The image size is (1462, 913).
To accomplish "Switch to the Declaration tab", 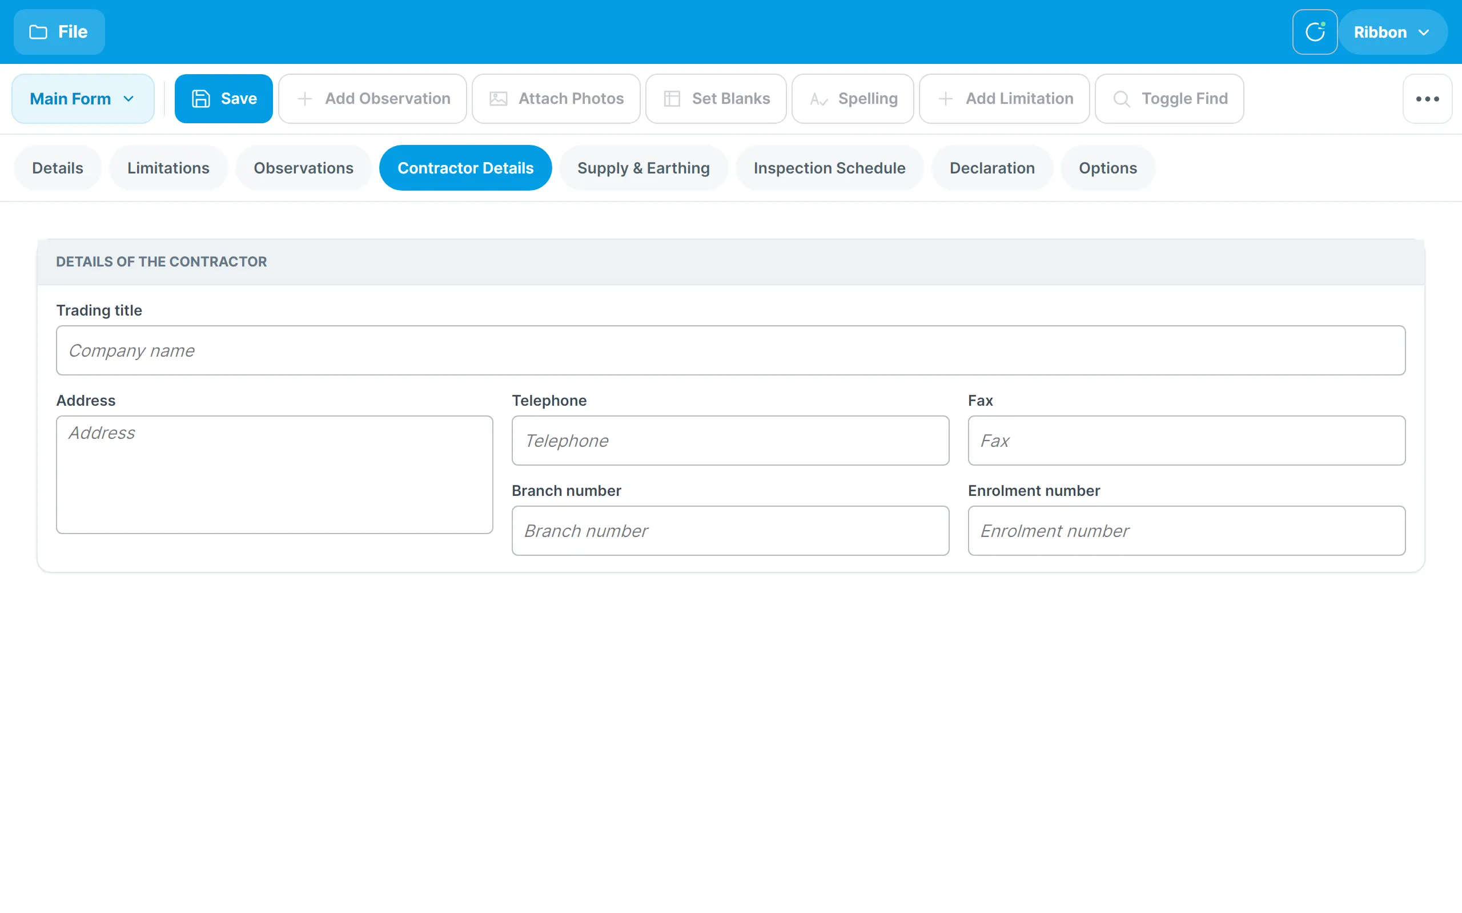I will click(992, 168).
